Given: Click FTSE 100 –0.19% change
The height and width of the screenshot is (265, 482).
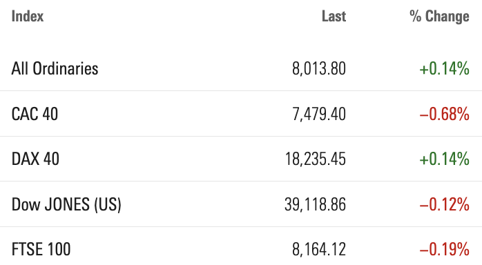Looking at the screenshot, I should (x=445, y=249).
